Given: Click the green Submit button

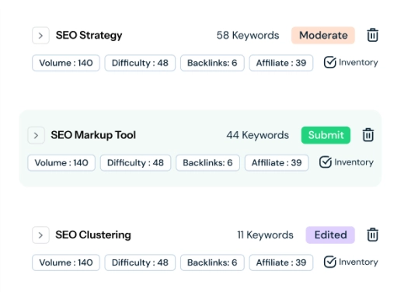Looking at the screenshot, I should (x=326, y=135).
